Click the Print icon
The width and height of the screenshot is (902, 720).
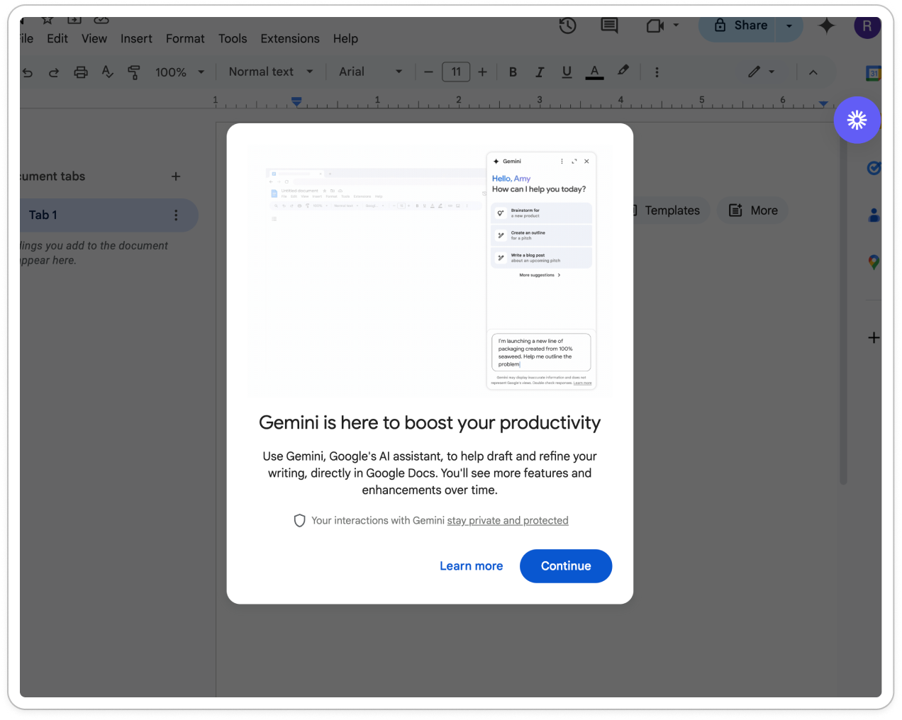coord(81,72)
